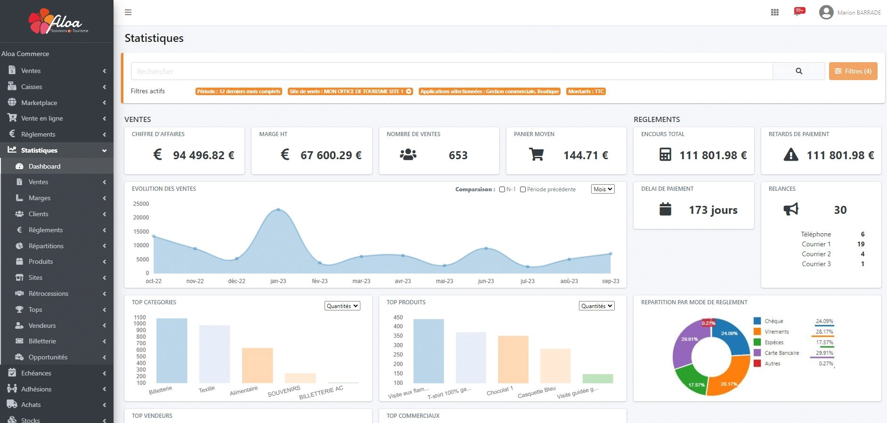Click Marion BARRADE user avatar
887x423 pixels.
(826, 13)
